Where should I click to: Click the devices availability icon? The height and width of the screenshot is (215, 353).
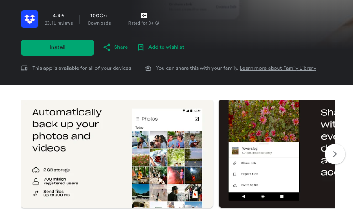[x=24, y=68]
